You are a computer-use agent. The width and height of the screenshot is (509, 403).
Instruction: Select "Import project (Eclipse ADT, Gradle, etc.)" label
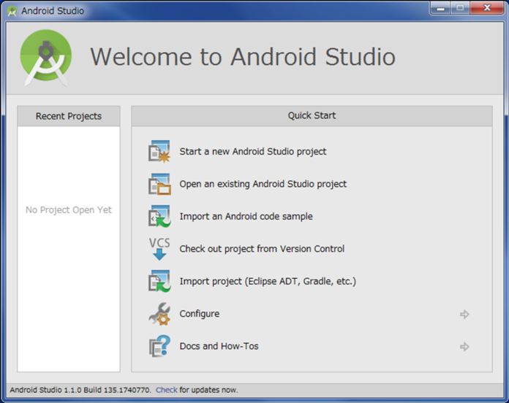pos(268,281)
